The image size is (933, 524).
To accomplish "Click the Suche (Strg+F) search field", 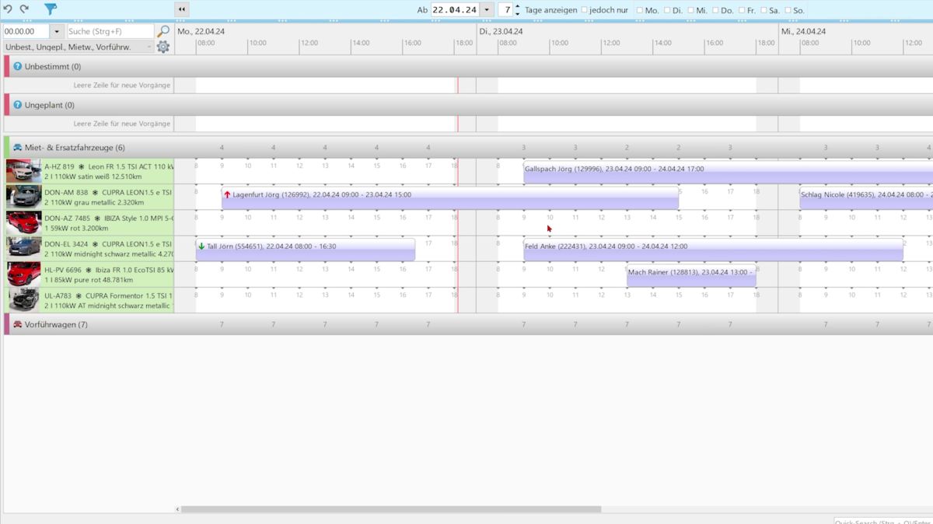I will coord(110,31).
